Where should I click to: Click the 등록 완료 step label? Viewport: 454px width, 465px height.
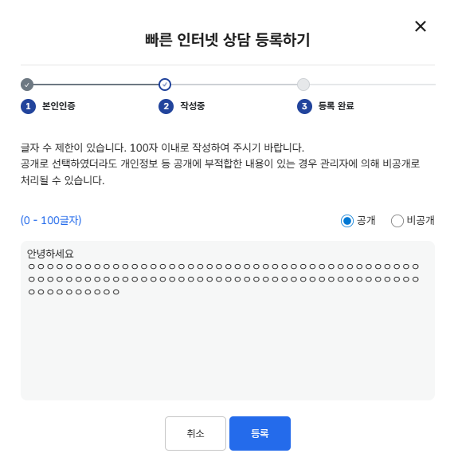336,106
